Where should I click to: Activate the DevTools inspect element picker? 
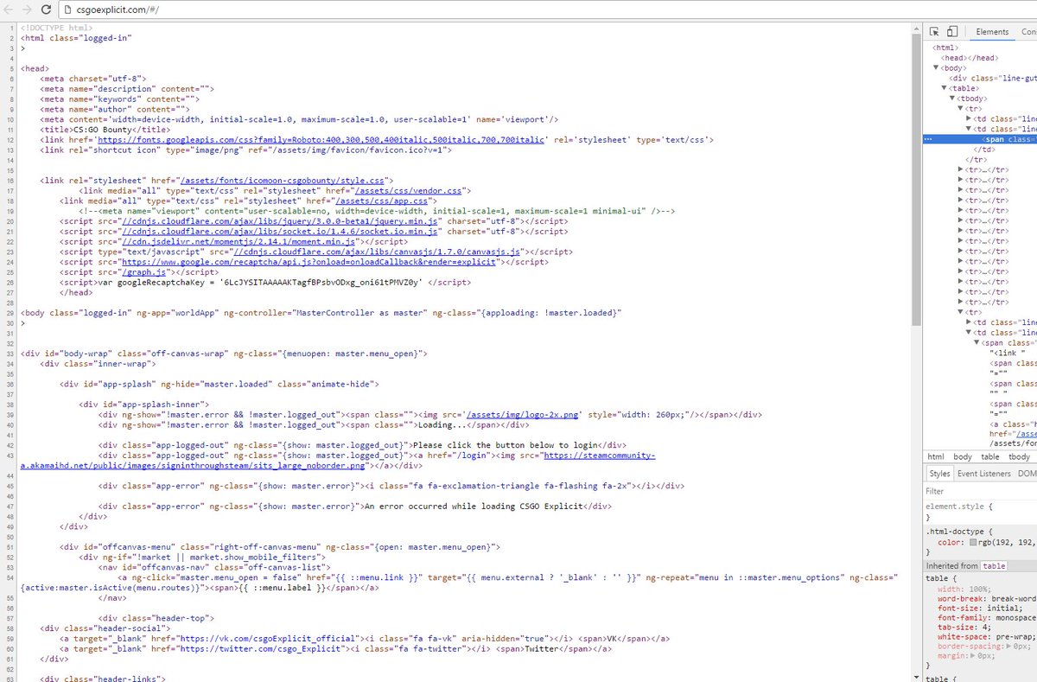[x=934, y=32]
